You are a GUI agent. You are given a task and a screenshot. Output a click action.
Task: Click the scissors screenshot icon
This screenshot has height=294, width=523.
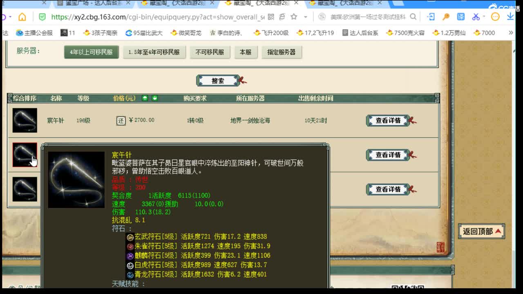476,17
